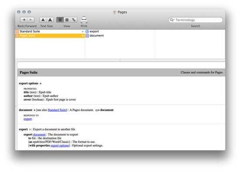Follow the document link in export syntax
Viewport: 240px width, 171px height.
click(x=39, y=135)
